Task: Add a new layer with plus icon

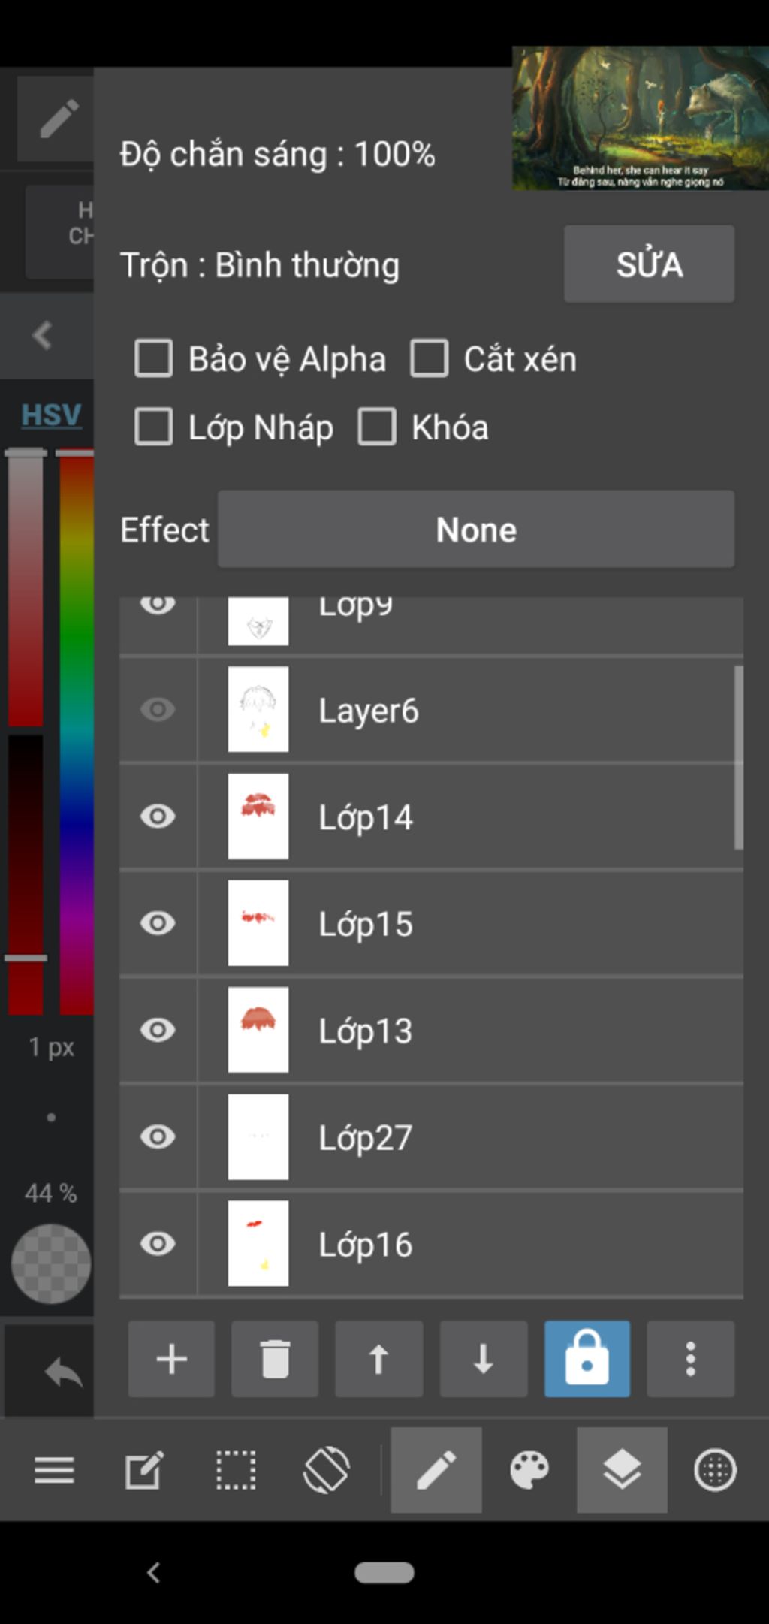Action: (x=171, y=1359)
